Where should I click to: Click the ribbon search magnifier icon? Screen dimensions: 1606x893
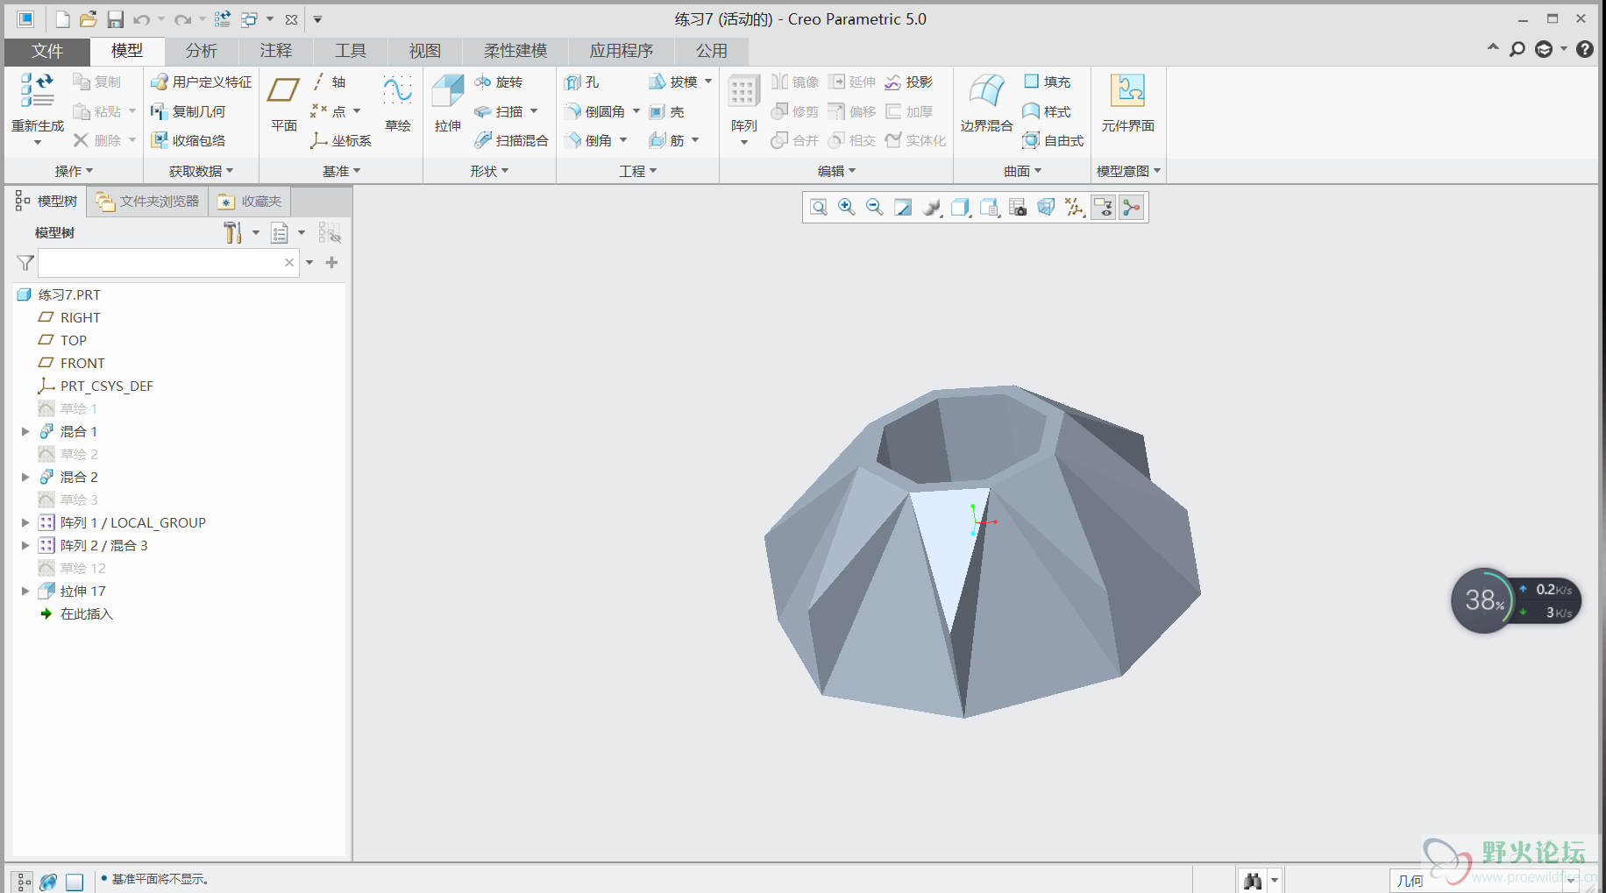1517,50
